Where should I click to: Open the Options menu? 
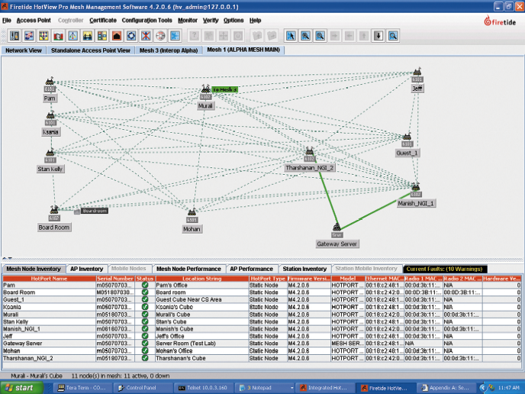point(234,21)
